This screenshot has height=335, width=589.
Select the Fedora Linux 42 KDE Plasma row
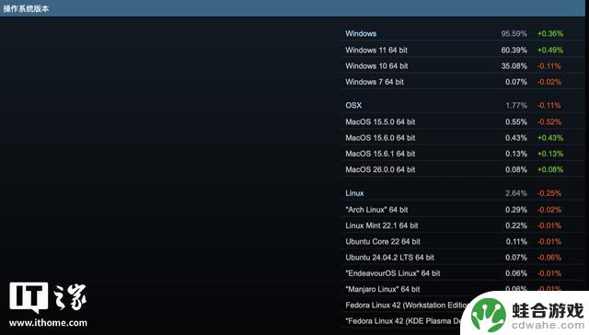point(404,321)
